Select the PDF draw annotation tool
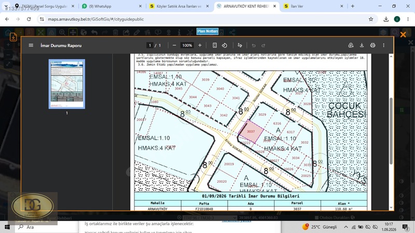 click(240, 46)
